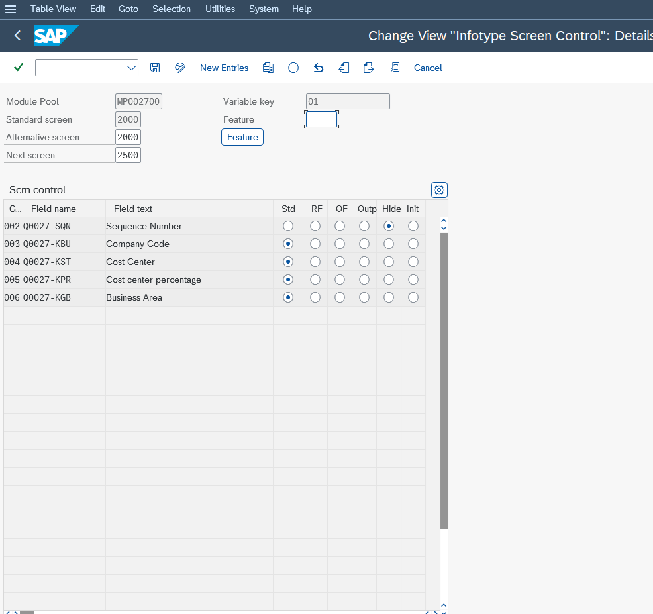Open the Edit menu

[x=97, y=9]
